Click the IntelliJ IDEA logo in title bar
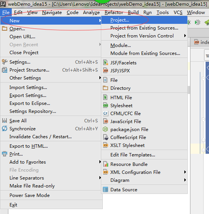Viewport: 209px width, 214px height. [3, 4]
